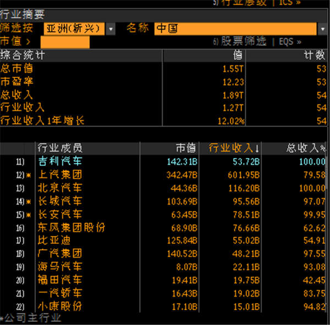This screenshot has height=325, width=330.
Task: Open the 亚洲(新兴) filter dropdown arrow
Action: [111, 29]
